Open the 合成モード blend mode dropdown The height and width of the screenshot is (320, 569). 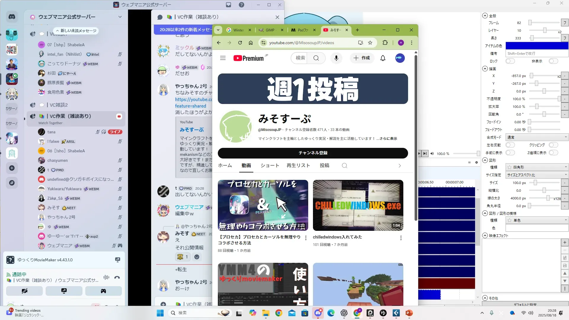[537, 137]
